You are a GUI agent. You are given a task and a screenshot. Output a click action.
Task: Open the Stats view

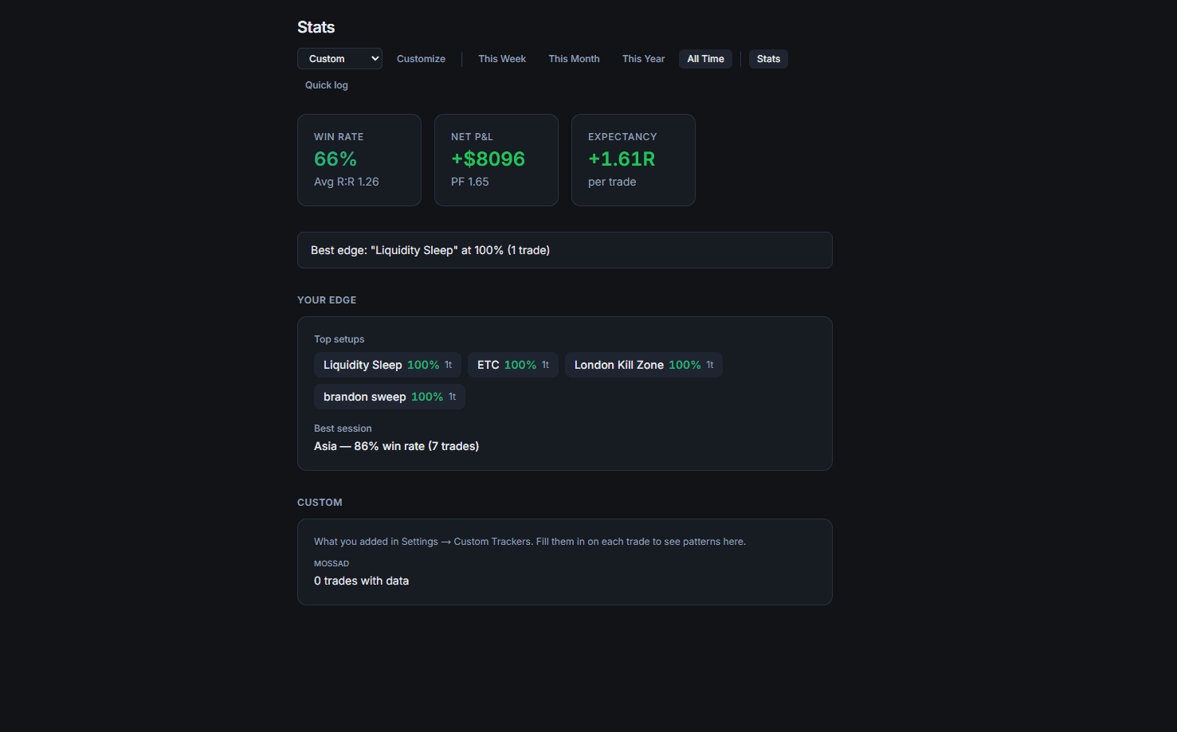[x=767, y=58]
